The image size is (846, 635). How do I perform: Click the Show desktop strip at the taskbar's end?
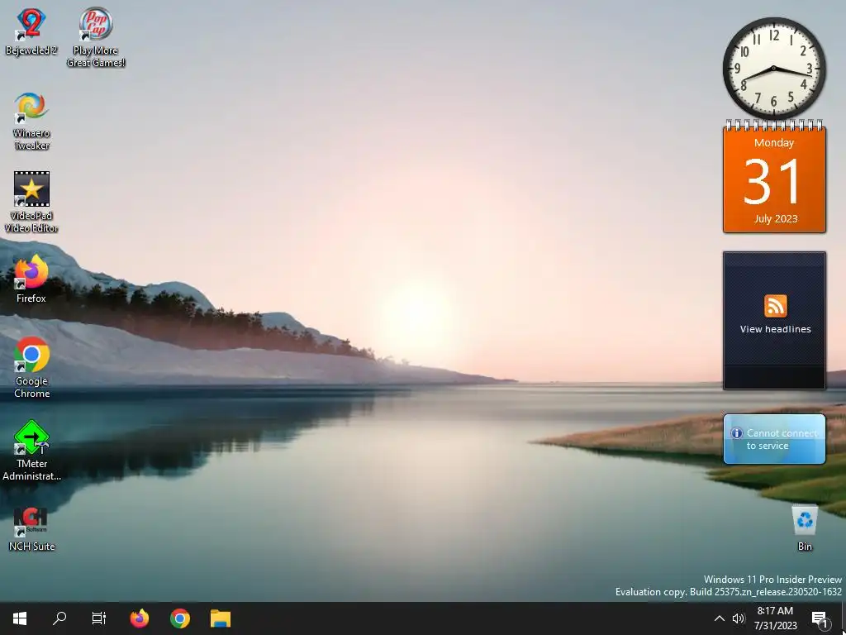point(844,618)
